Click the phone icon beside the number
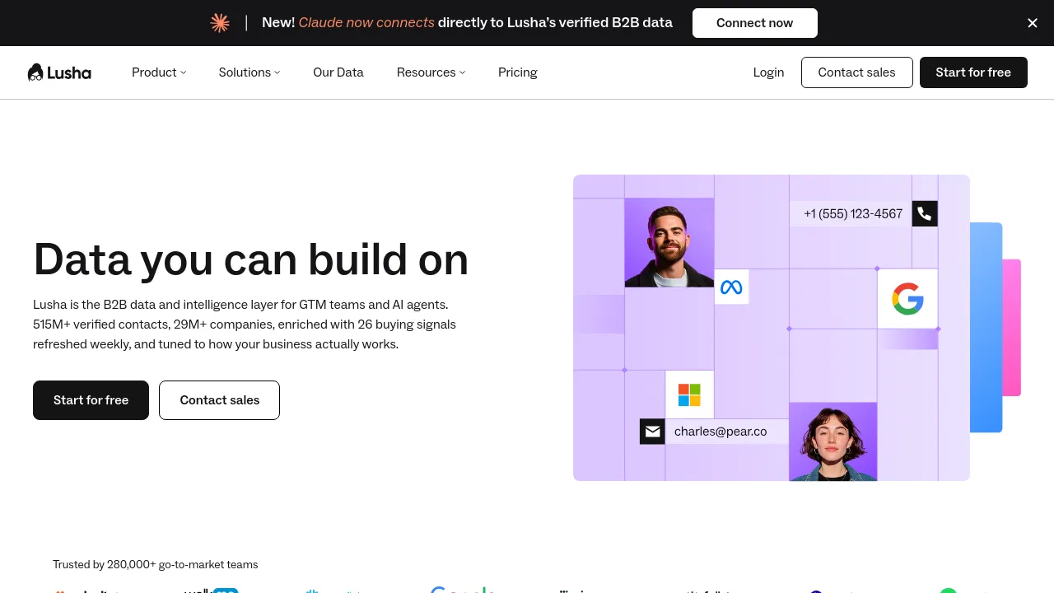 pos(925,214)
